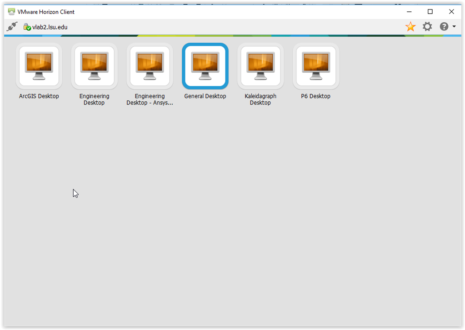Open the settings gear icon
This screenshot has width=465, height=330.
(427, 27)
